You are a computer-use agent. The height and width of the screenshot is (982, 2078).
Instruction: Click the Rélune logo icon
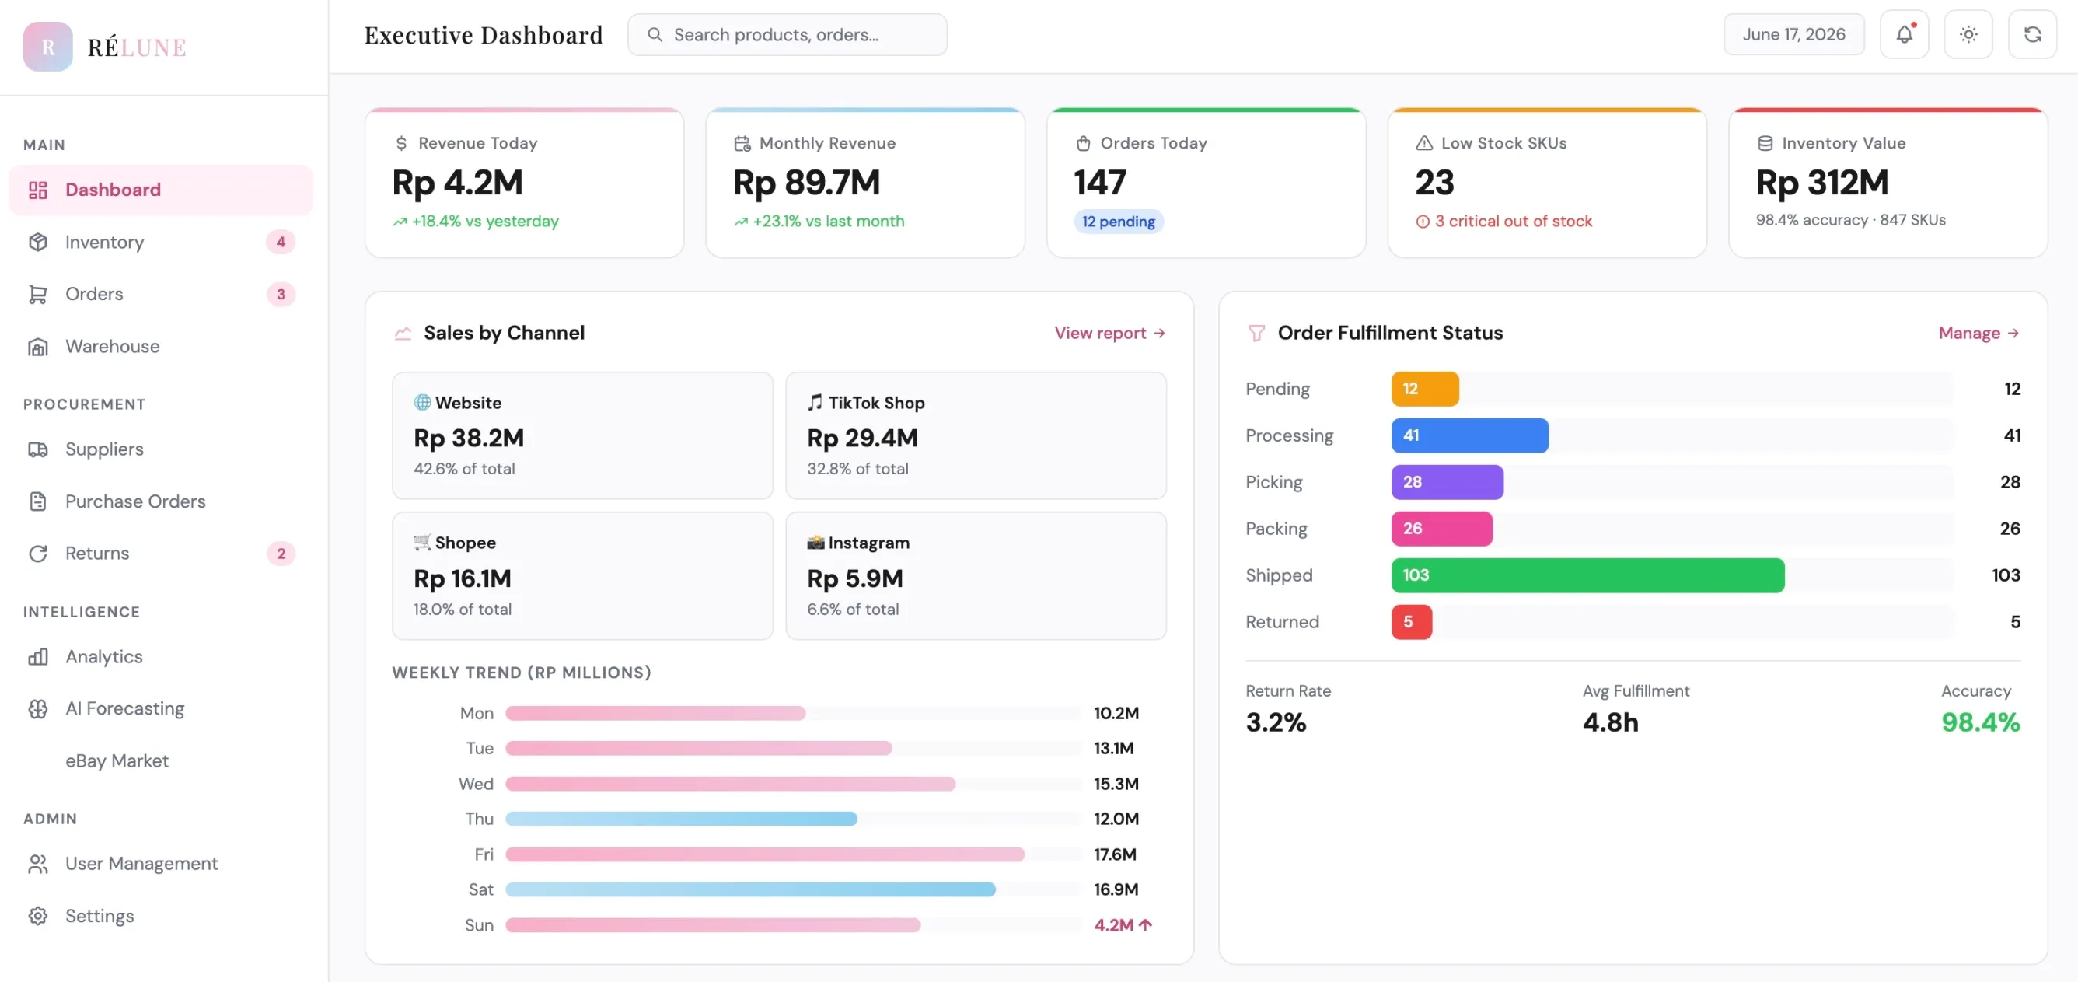47,47
